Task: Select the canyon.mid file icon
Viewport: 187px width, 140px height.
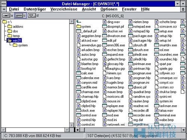Action: coord(79,83)
